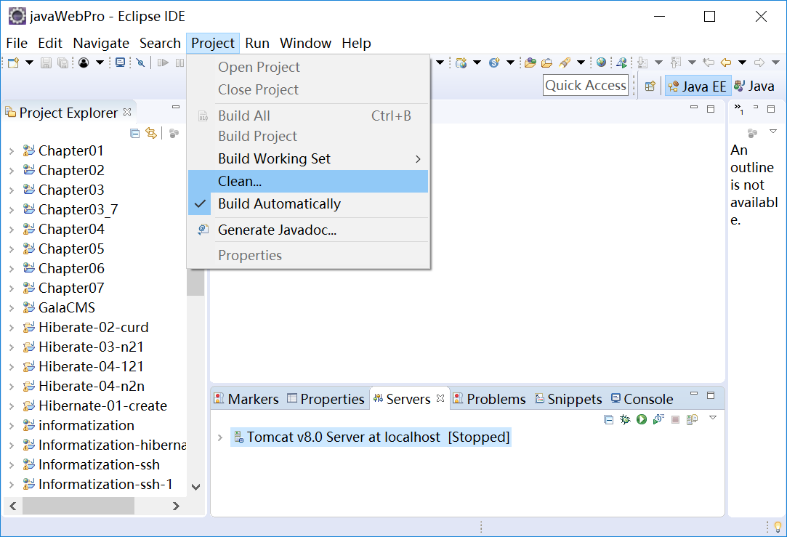Screen dimensions: 787x537
Task: Open the File menu
Action: [17, 44]
